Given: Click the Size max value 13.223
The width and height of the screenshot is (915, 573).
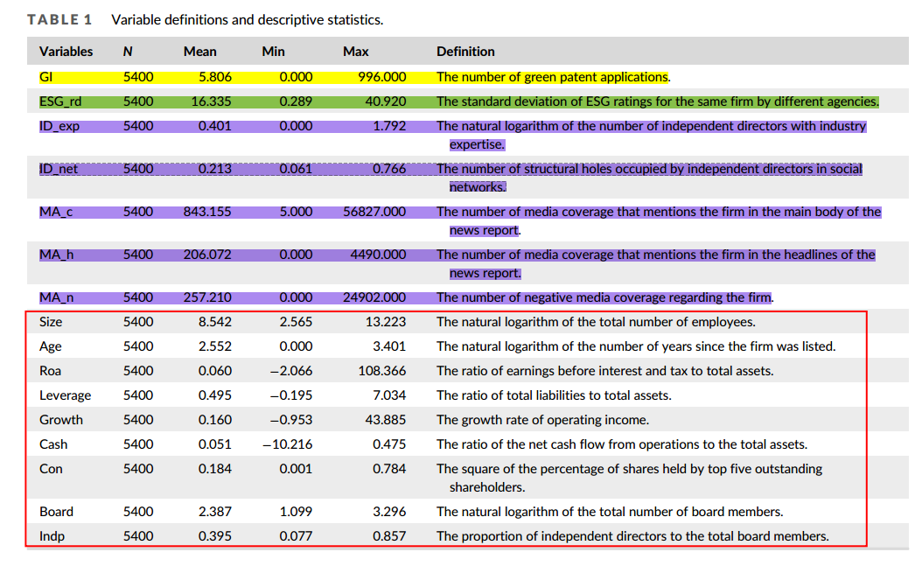Looking at the screenshot, I should [386, 322].
